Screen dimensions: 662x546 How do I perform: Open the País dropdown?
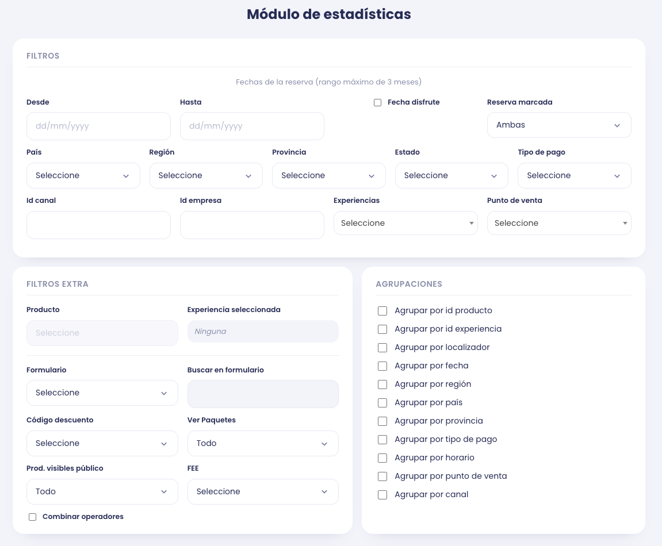click(x=83, y=175)
